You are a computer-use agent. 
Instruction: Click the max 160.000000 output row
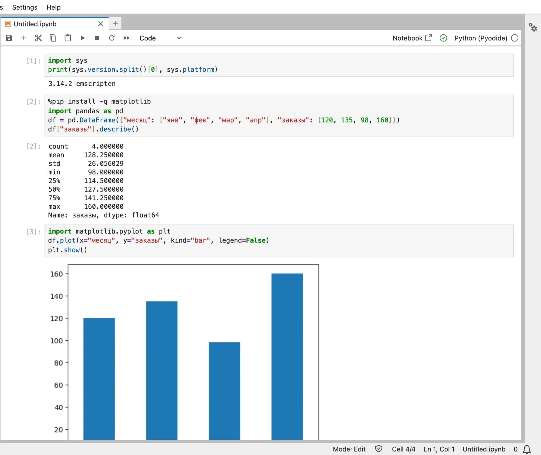[x=86, y=207]
